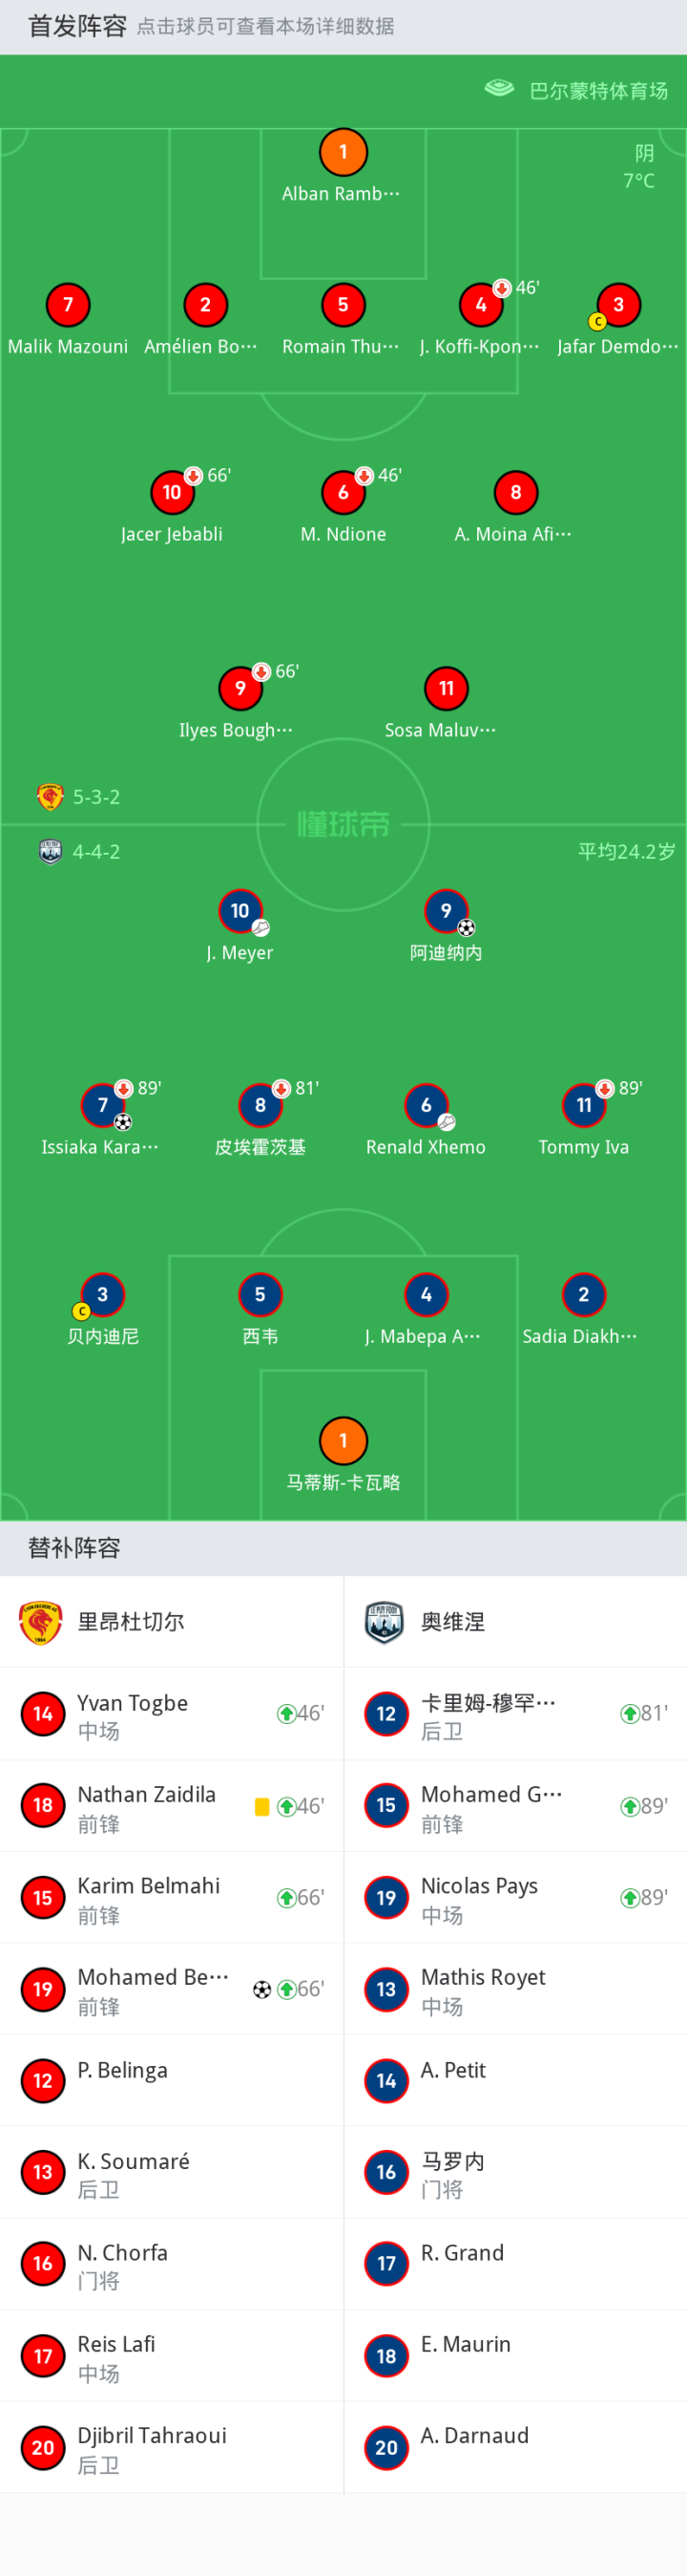
Task: Tap goalkeeper Alban Ramb number 1 icon
Action: 343,152
